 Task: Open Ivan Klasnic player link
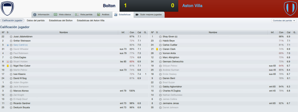tap(19, 74)
